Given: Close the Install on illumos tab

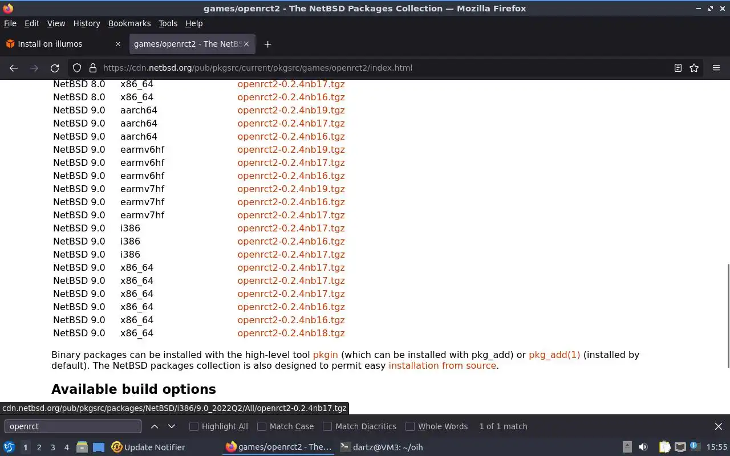Looking at the screenshot, I should pos(118,44).
